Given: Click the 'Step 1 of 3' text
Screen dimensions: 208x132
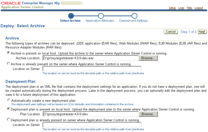Looking at the screenshot, I should click(188, 32).
